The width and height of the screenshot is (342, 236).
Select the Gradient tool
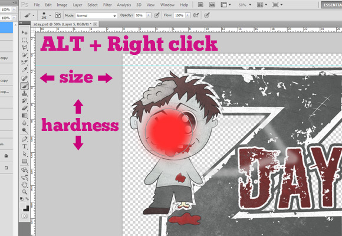pos(24,116)
